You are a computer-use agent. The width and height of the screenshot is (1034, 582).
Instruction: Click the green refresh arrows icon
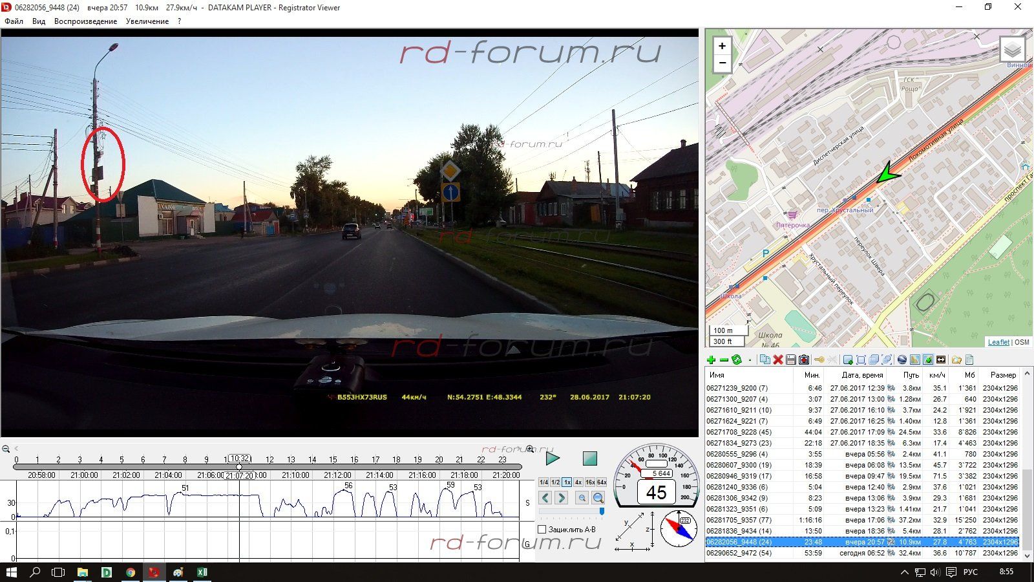pos(736,360)
